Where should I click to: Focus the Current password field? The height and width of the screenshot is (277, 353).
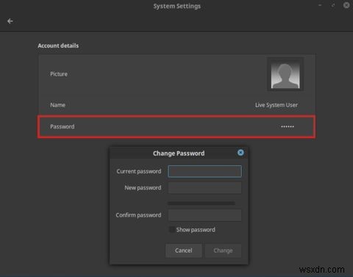[204, 171]
